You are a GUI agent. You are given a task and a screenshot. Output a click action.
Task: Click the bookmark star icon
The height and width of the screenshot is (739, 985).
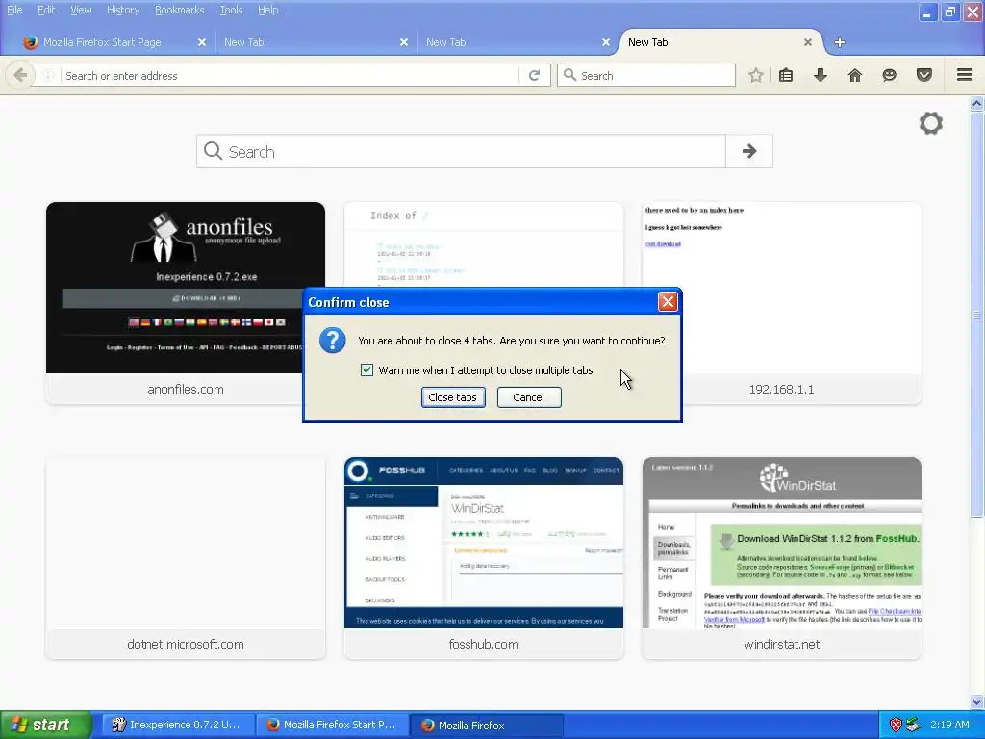pos(756,75)
